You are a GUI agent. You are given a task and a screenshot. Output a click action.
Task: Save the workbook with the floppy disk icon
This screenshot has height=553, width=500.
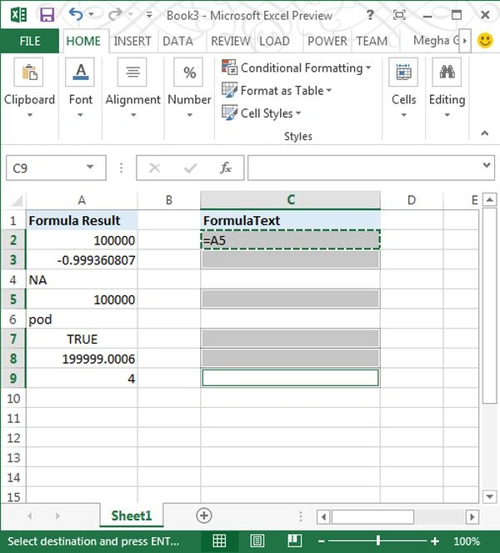(47, 15)
